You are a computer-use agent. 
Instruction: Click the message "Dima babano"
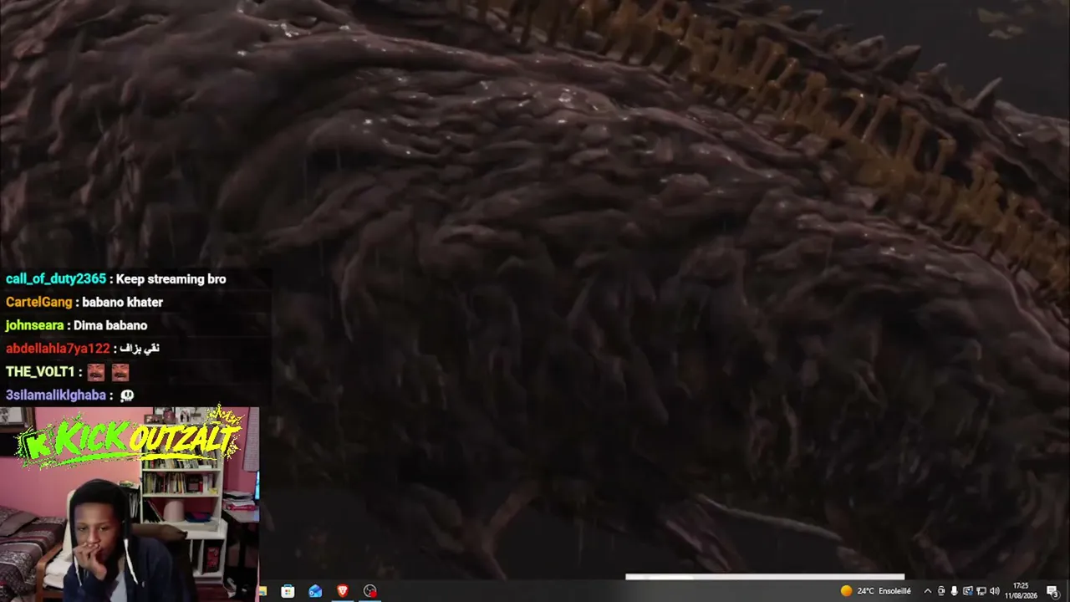110,325
